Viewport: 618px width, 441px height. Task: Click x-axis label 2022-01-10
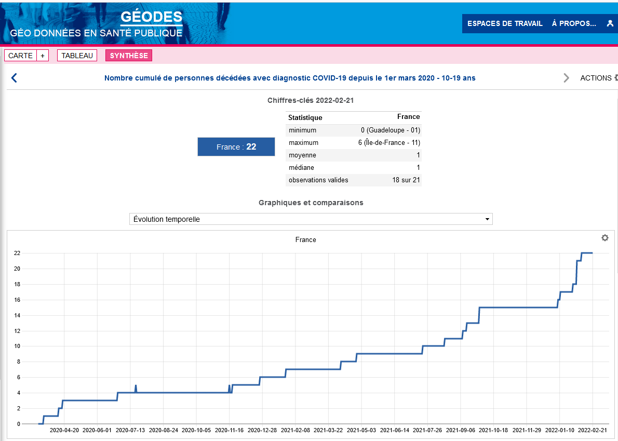pos(560,431)
